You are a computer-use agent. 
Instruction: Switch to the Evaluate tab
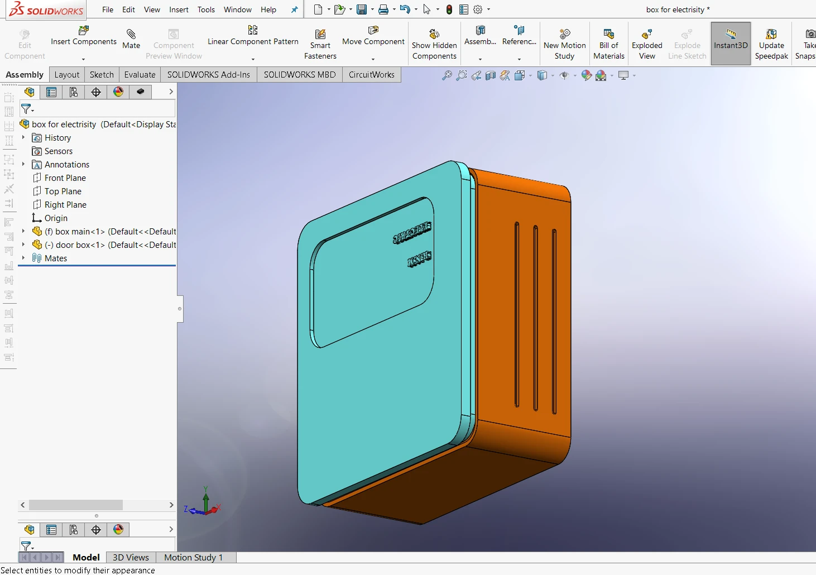pyautogui.click(x=140, y=75)
